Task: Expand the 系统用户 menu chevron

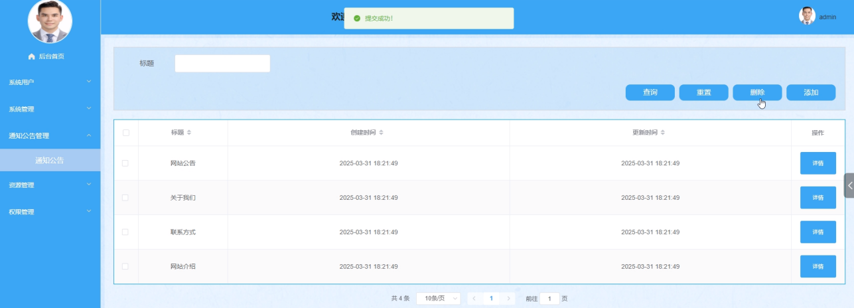Action: (x=89, y=82)
